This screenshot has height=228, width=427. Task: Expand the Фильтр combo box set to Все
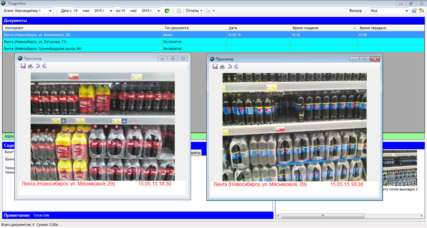pos(407,11)
